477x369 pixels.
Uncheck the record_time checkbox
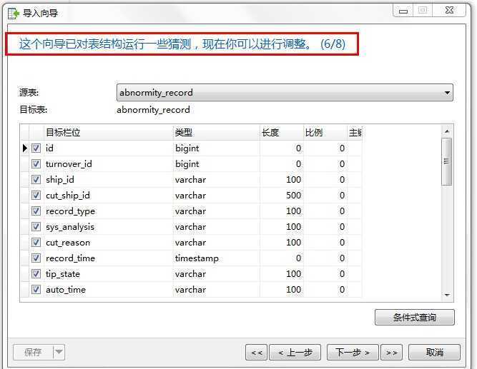click(x=36, y=258)
